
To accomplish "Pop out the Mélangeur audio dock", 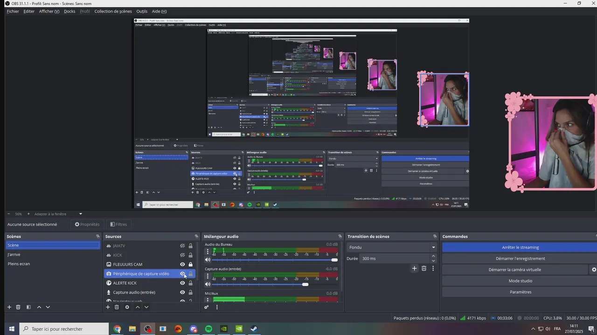I will [340, 236].
